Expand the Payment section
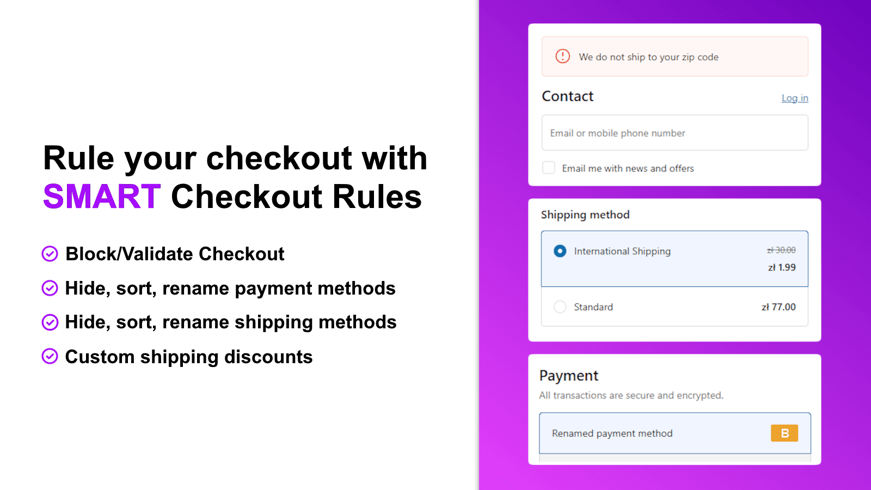The image size is (871, 490). click(569, 376)
